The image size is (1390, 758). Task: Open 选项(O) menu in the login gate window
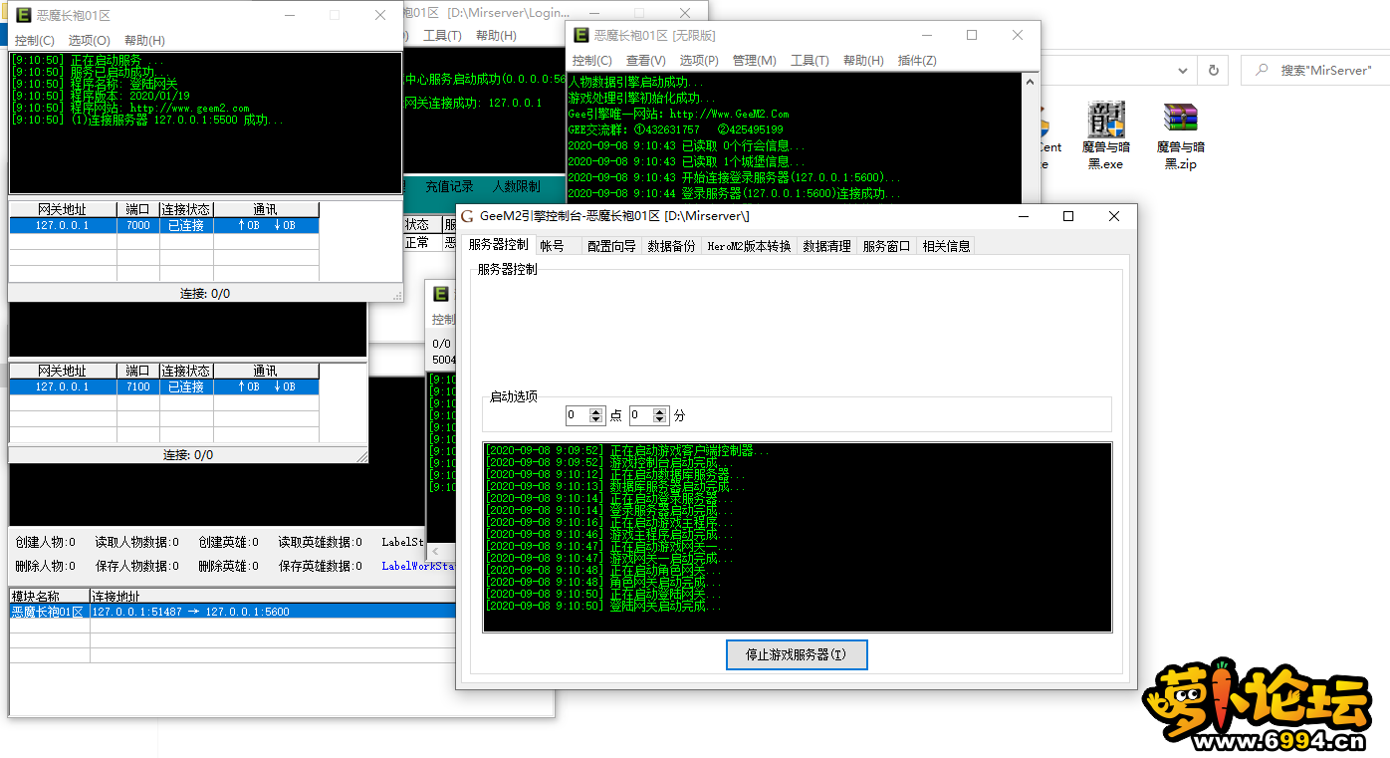tap(90, 41)
